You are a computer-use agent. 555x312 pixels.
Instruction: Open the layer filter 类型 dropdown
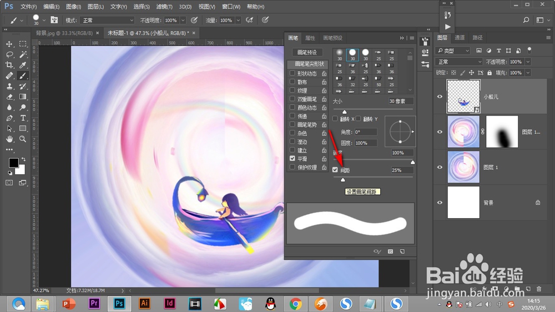pyautogui.click(x=453, y=51)
